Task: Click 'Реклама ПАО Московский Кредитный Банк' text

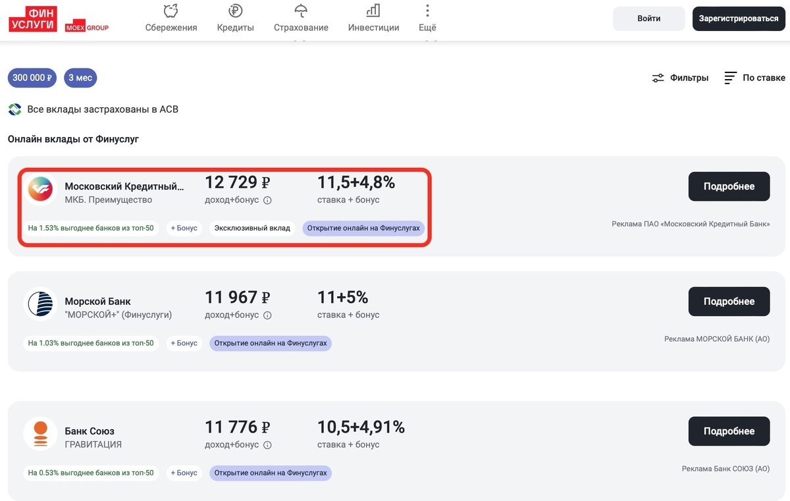Action: point(691,224)
